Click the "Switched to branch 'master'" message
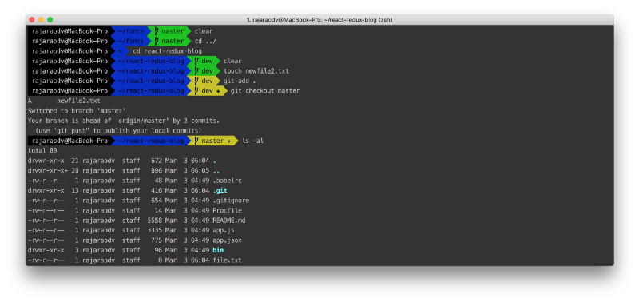Image resolution: width=639 pixels, height=302 pixels. (77, 111)
